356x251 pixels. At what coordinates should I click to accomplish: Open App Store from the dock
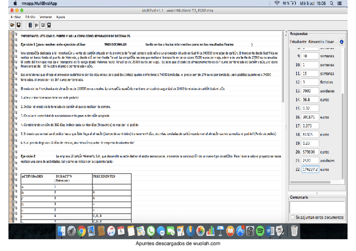240,231
